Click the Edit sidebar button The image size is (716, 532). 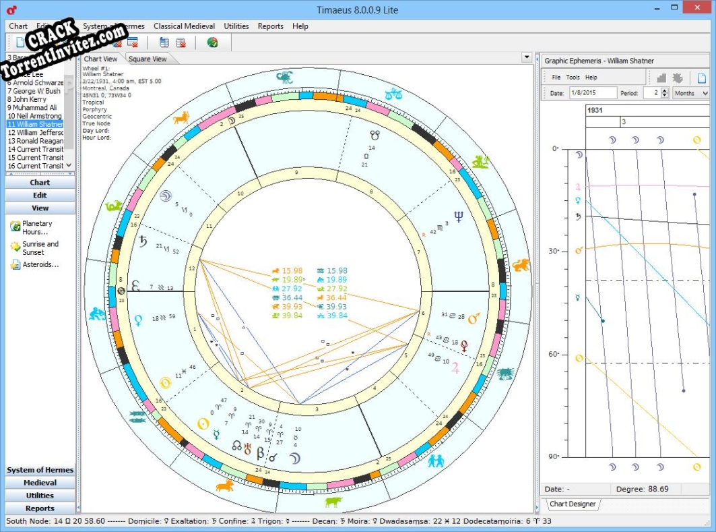click(40, 195)
